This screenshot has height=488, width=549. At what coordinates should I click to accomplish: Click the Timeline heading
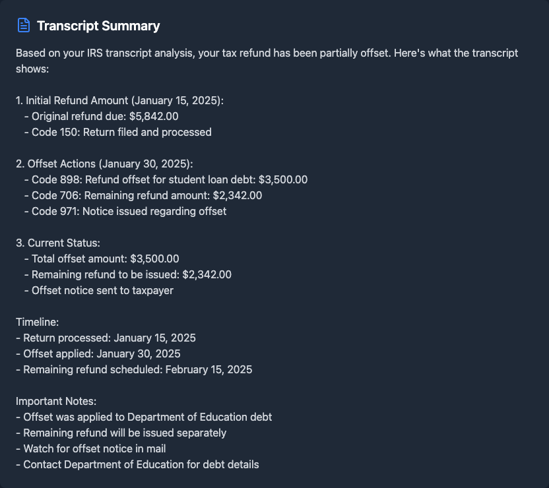point(38,322)
